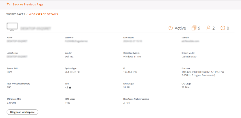Click the Operating System label

coord(132,53)
